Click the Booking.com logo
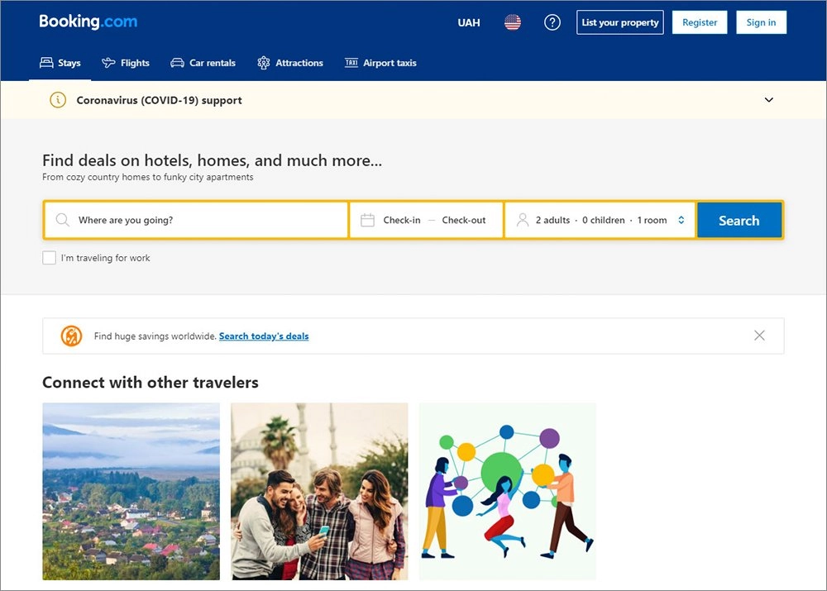 [x=88, y=22]
